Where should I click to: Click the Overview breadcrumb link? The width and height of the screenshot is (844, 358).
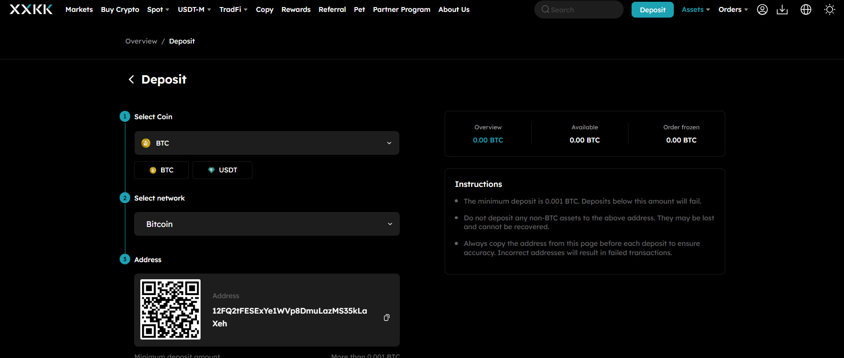pyautogui.click(x=141, y=41)
